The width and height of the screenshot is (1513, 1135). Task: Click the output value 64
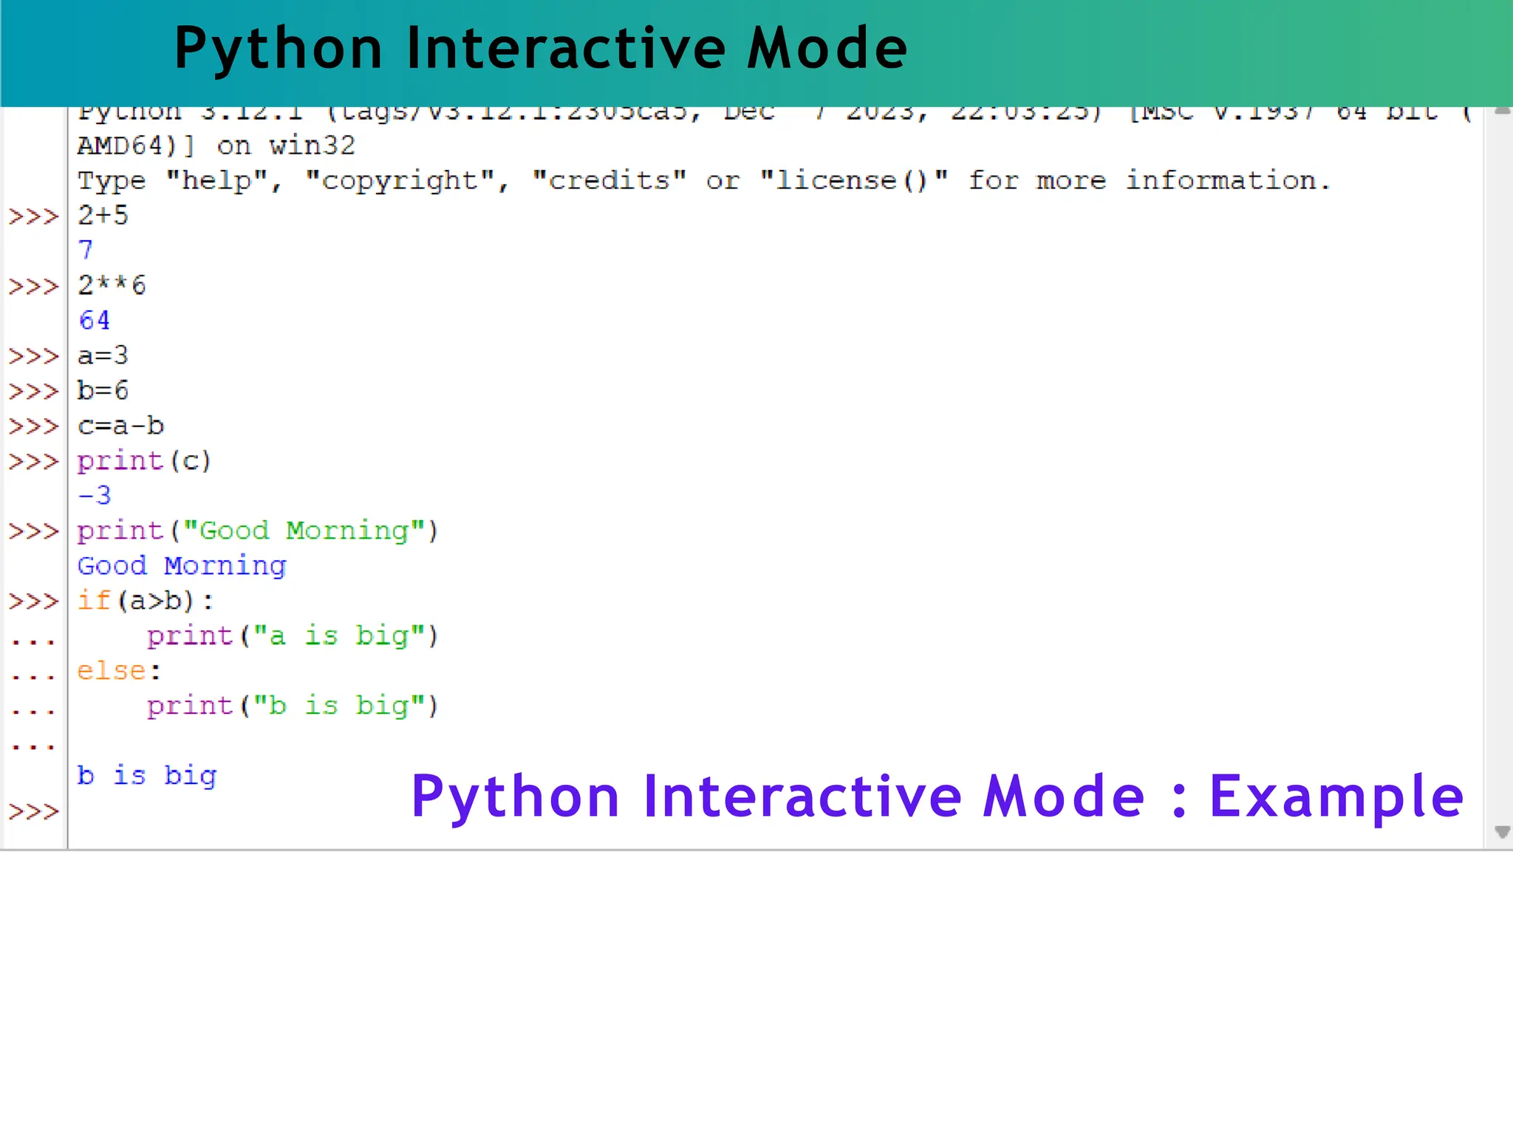tap(95, 321)
